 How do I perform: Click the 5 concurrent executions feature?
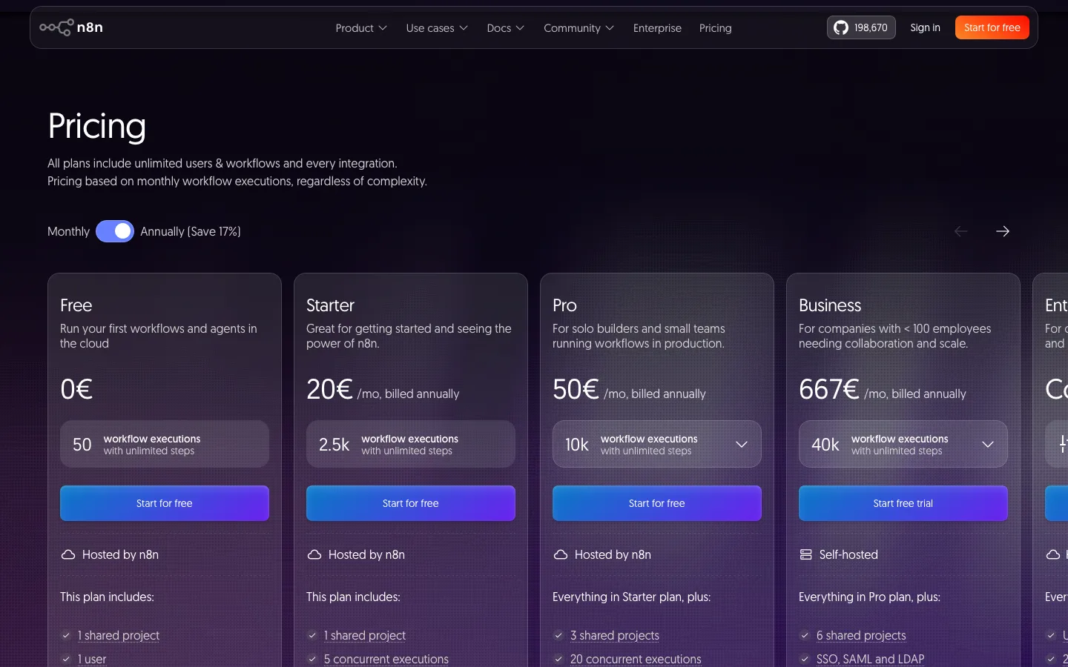coord(386,659)
